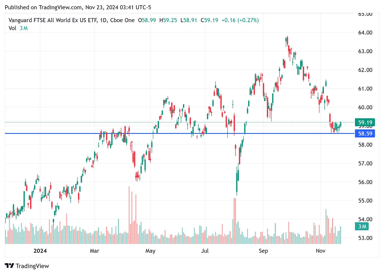Click the Jul label on time axis
384x274 pixels.
click(205, 251)
